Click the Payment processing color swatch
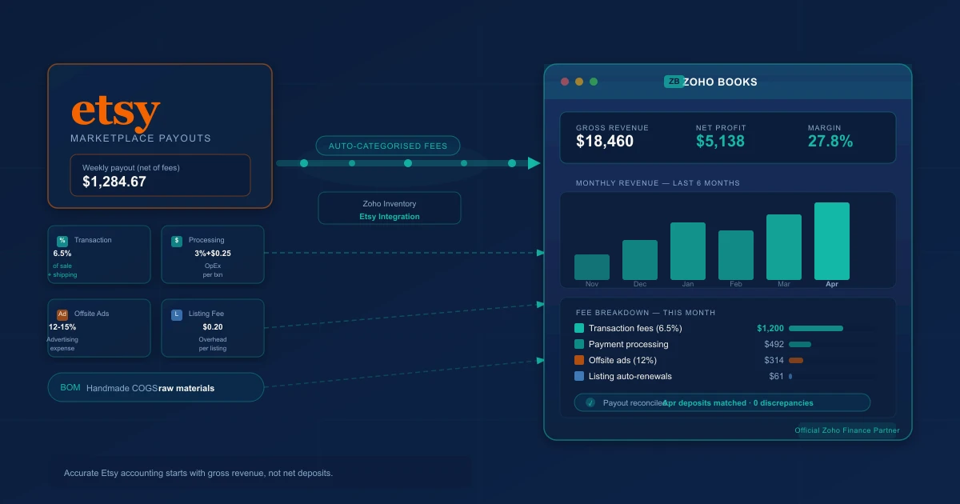This screenshot has height=504, width=960. (579, 344)
